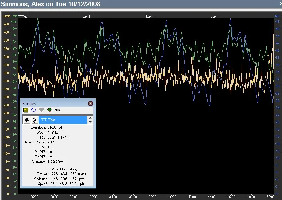This screenshot has width=282, height=200.
Task: Click the TSS: 61.8 (1.194) value
Action: (58, 137)
